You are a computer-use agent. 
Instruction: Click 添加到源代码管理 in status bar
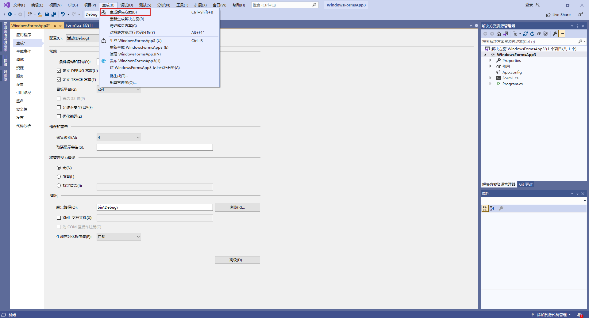coord(551,315)
